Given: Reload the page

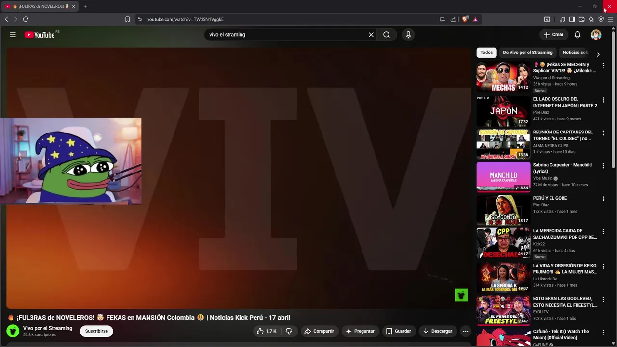Looking at the screenshot, I should tap(26, 19).
